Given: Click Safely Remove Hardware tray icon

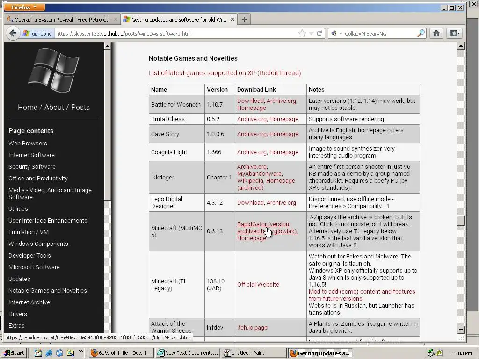Looking at the screenshot, I should click(431, 353).
